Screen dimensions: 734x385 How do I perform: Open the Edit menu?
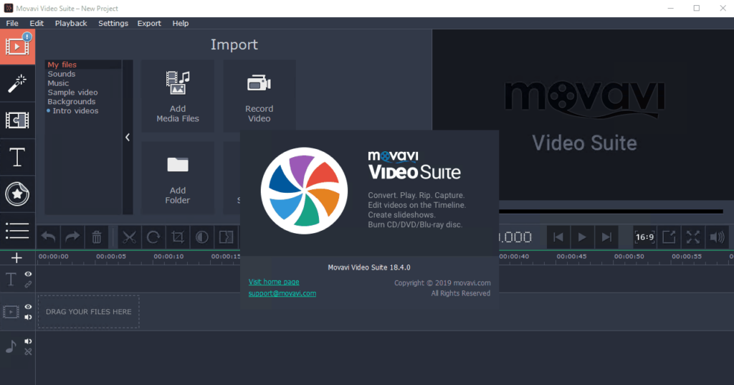pos(37,24)
